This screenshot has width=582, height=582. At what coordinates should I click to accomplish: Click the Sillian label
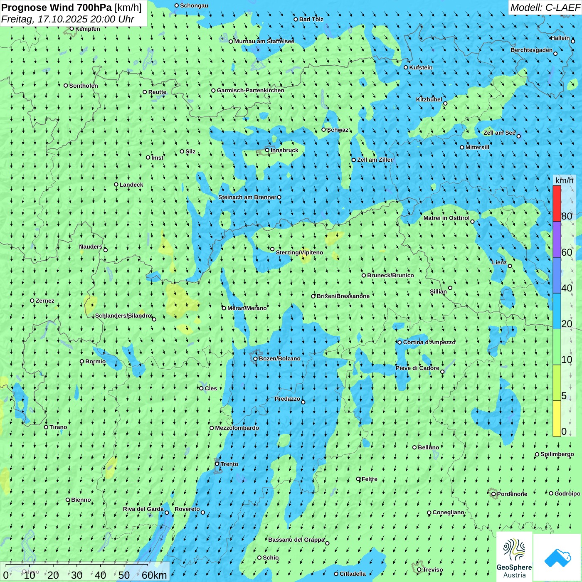[x=438, y=291]
